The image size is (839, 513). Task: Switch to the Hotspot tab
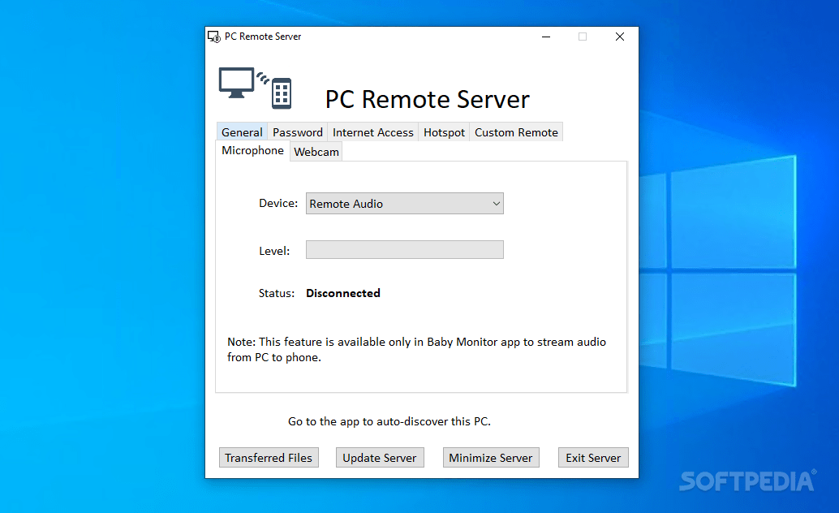tap(444, 132)
